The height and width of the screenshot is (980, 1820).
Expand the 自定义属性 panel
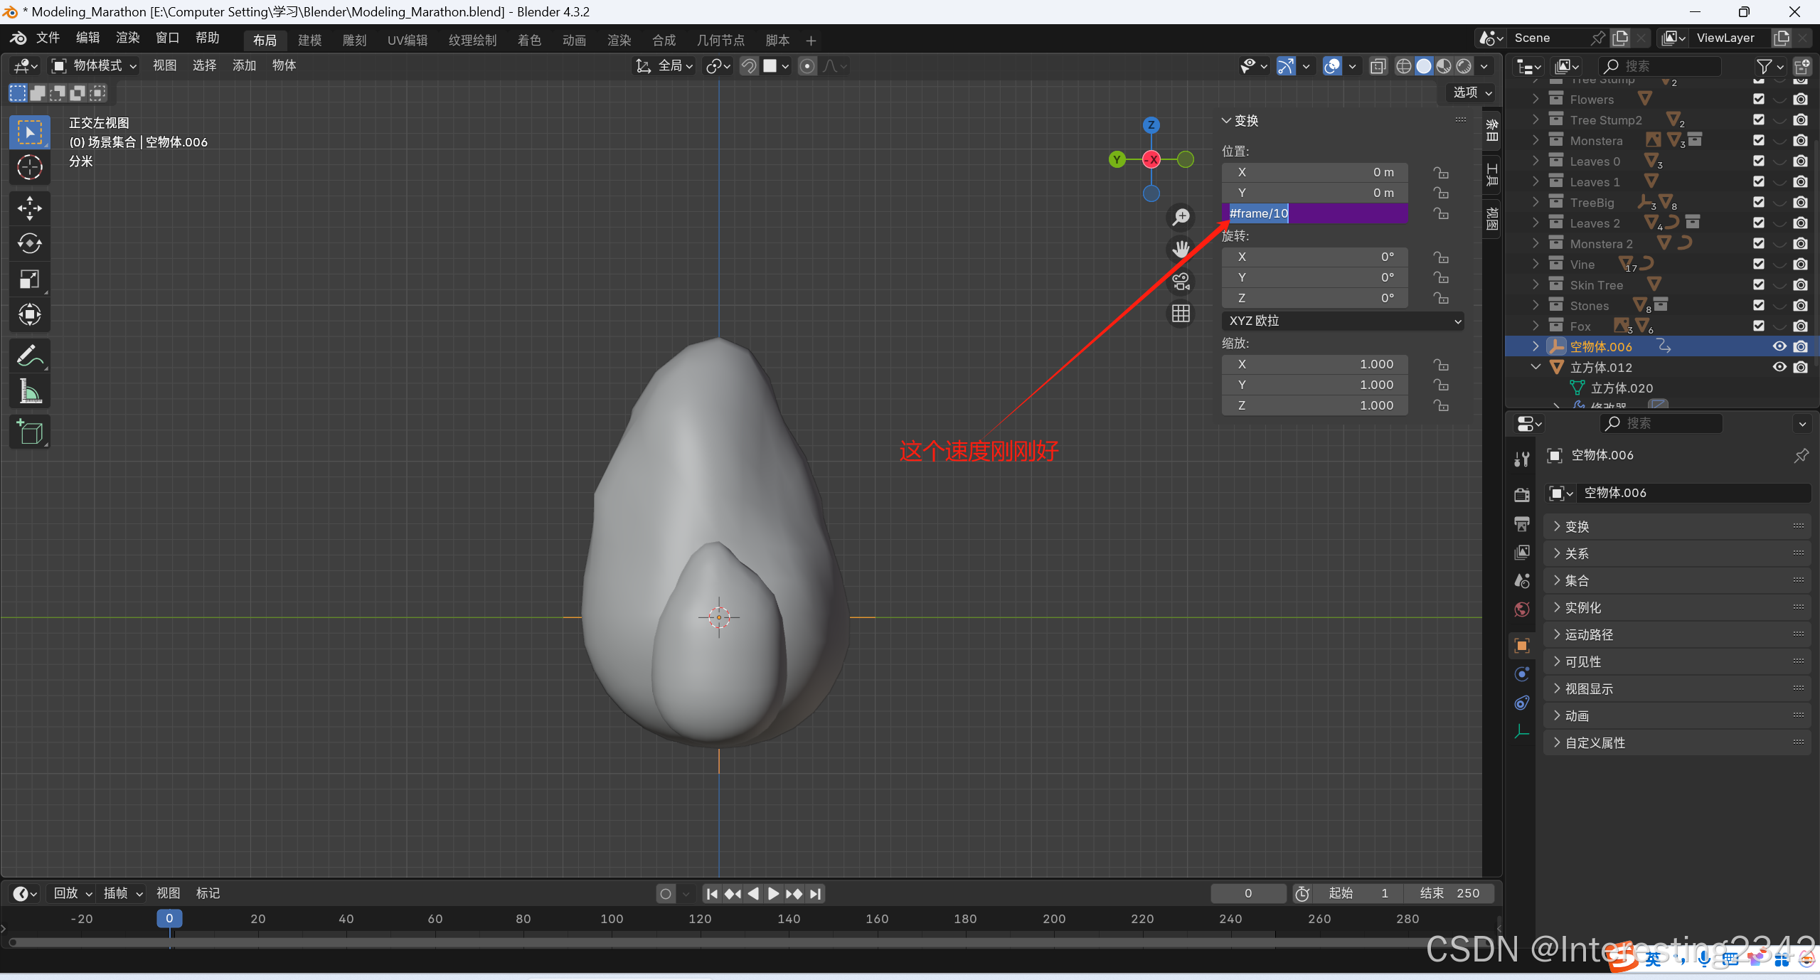click(1595, 742)
